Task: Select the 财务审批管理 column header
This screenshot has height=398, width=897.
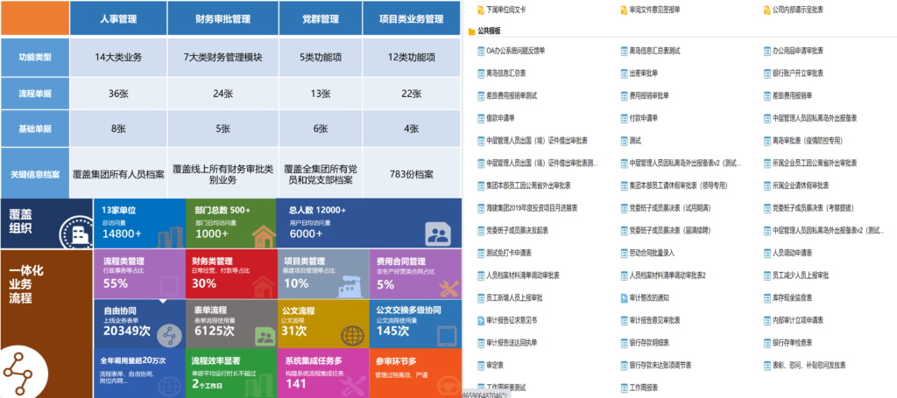Action: click(222, 17)
